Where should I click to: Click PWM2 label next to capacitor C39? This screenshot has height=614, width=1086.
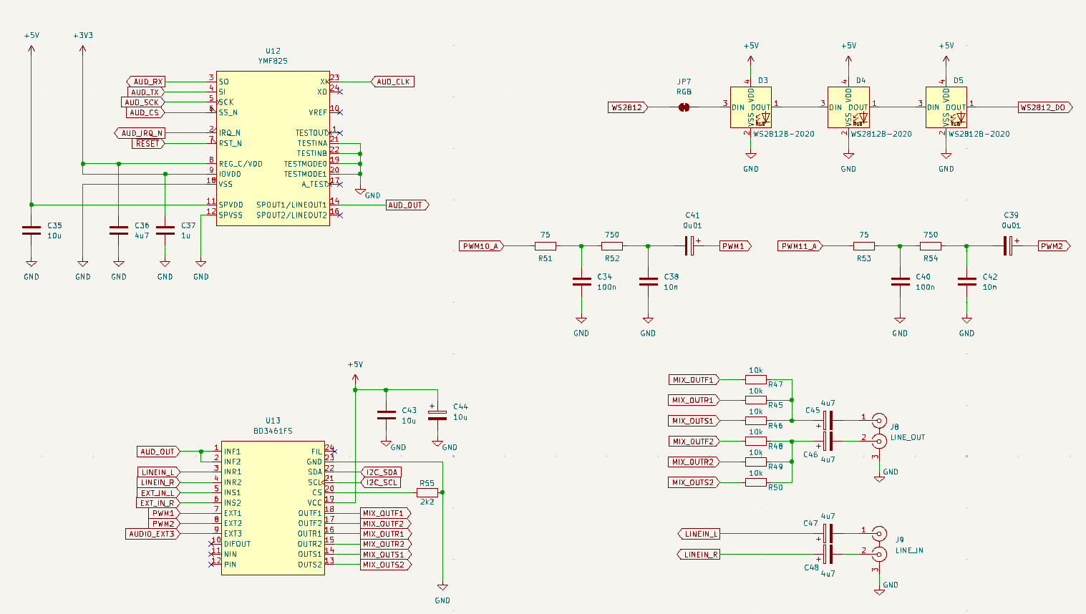tap(1054, 246)
